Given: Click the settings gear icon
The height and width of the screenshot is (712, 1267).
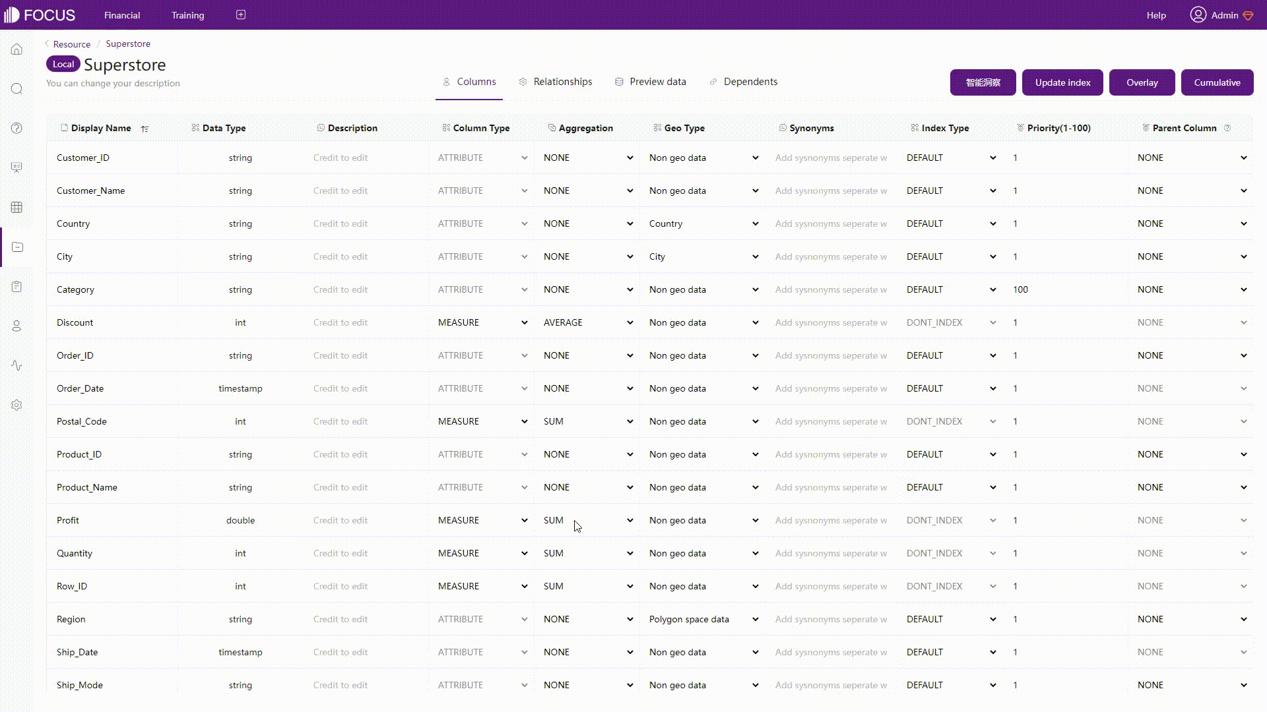Looking at the screenshot, I should coord(16,405).
